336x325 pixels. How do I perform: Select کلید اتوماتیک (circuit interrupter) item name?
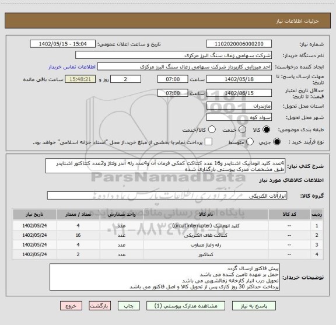click(x=206, y=226)
